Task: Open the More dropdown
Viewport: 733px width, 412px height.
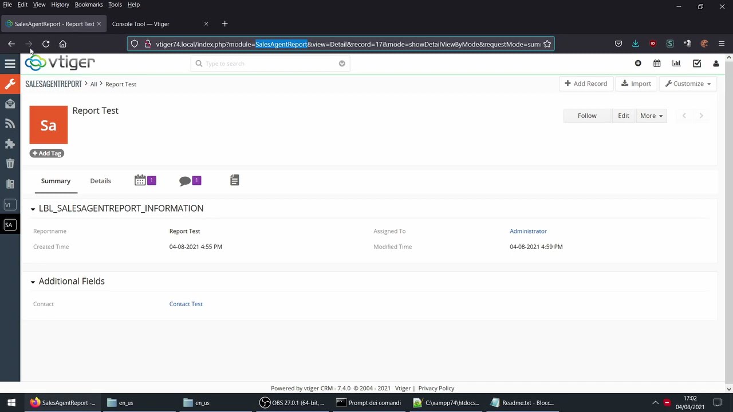Action: pyautogui.click(x=651, y=116)
